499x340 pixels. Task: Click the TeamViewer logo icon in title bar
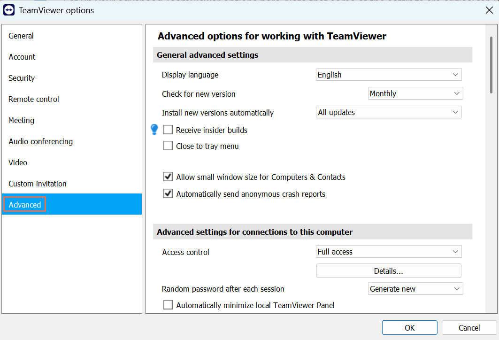click(8, 10)
